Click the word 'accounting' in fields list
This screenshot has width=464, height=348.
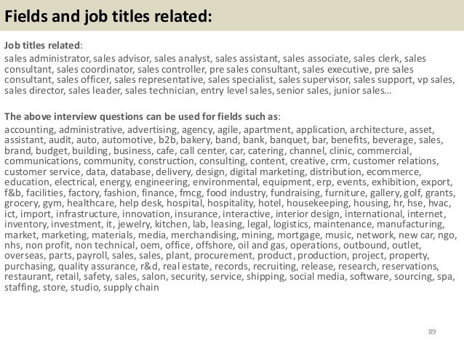(29, 130)
